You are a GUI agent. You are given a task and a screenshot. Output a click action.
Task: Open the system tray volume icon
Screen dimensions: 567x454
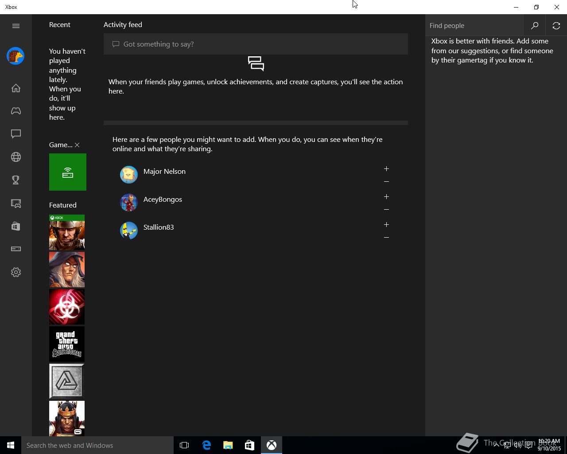pyautogui.click(x=517, y=445)
